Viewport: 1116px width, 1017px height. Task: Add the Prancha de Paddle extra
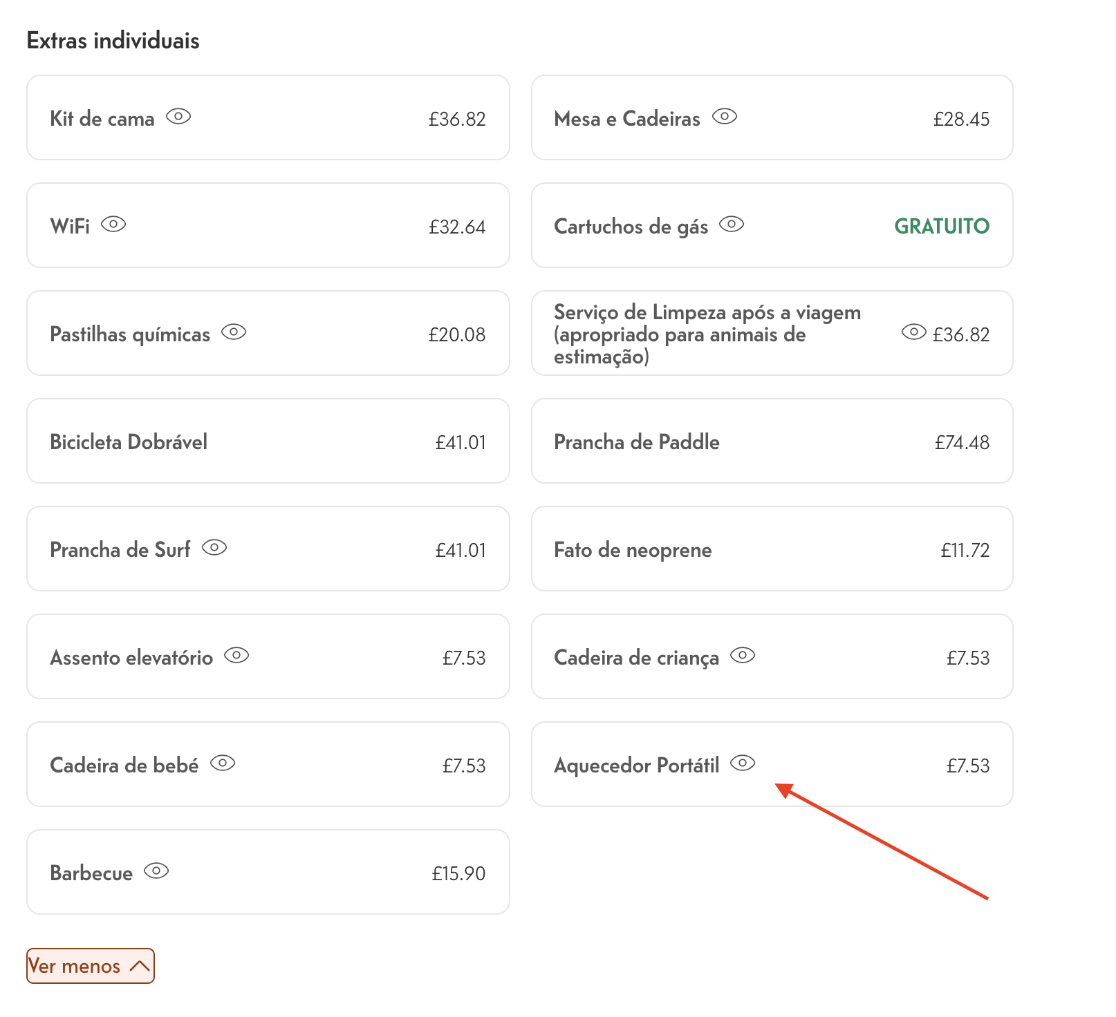tap(772, 441)
